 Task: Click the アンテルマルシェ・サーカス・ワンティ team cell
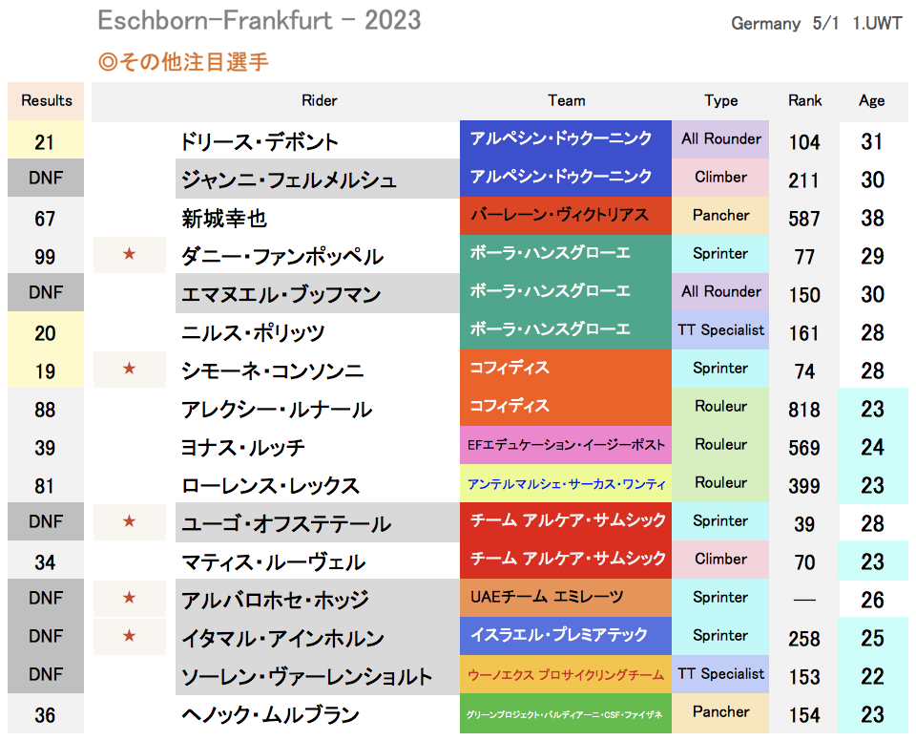(566, 483)
